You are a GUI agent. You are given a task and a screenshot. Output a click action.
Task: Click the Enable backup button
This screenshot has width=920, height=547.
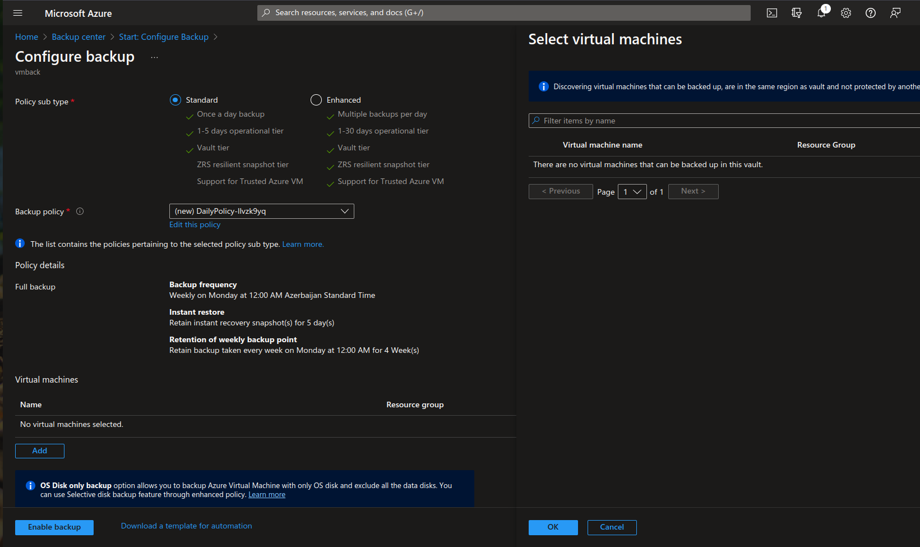[54, 527]
